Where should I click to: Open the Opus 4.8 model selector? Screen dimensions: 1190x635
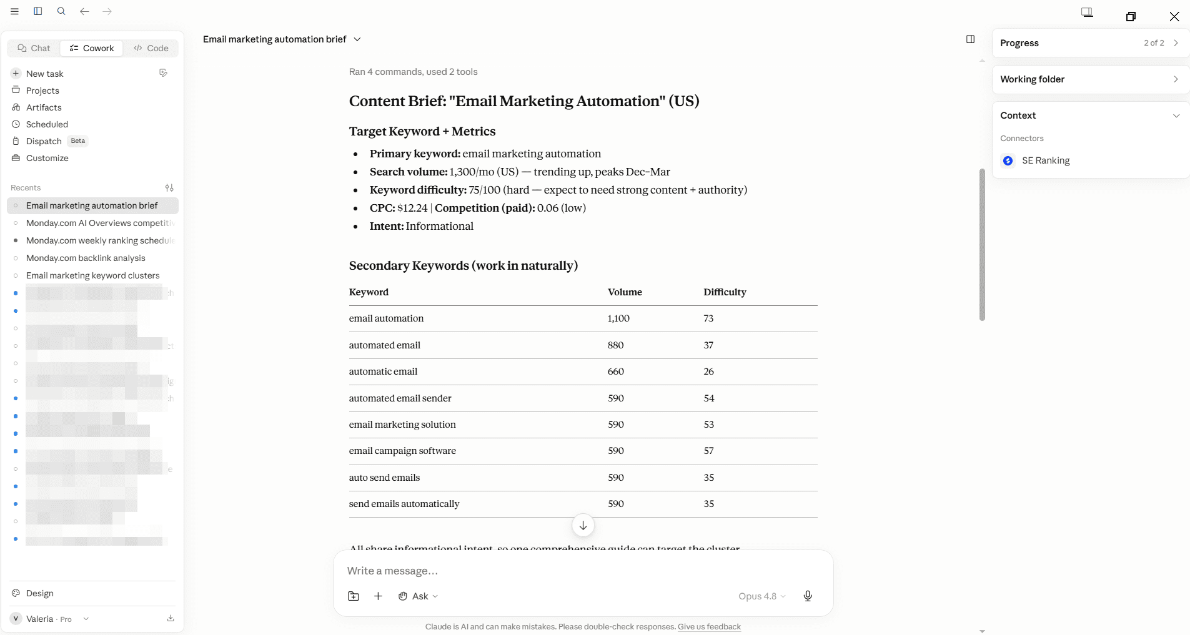761,596
